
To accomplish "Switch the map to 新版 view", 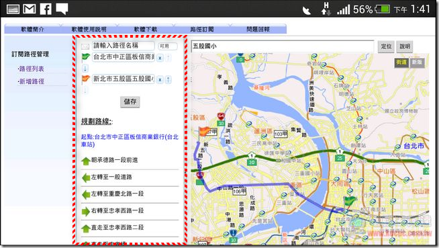I will click(x=417, y=63).
